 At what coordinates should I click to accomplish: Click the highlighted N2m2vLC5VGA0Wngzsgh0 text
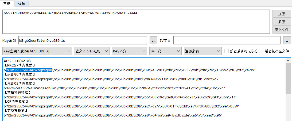tap(29, 70)
